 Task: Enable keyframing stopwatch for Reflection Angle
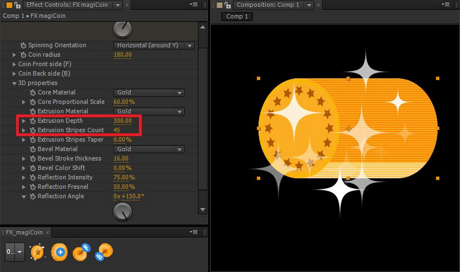pyautogui.click(x=33, y=196)
